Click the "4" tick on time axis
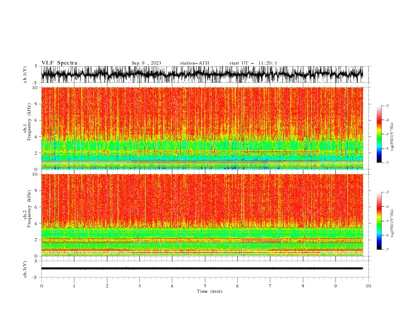415x321 pixels. pos(172,286)
